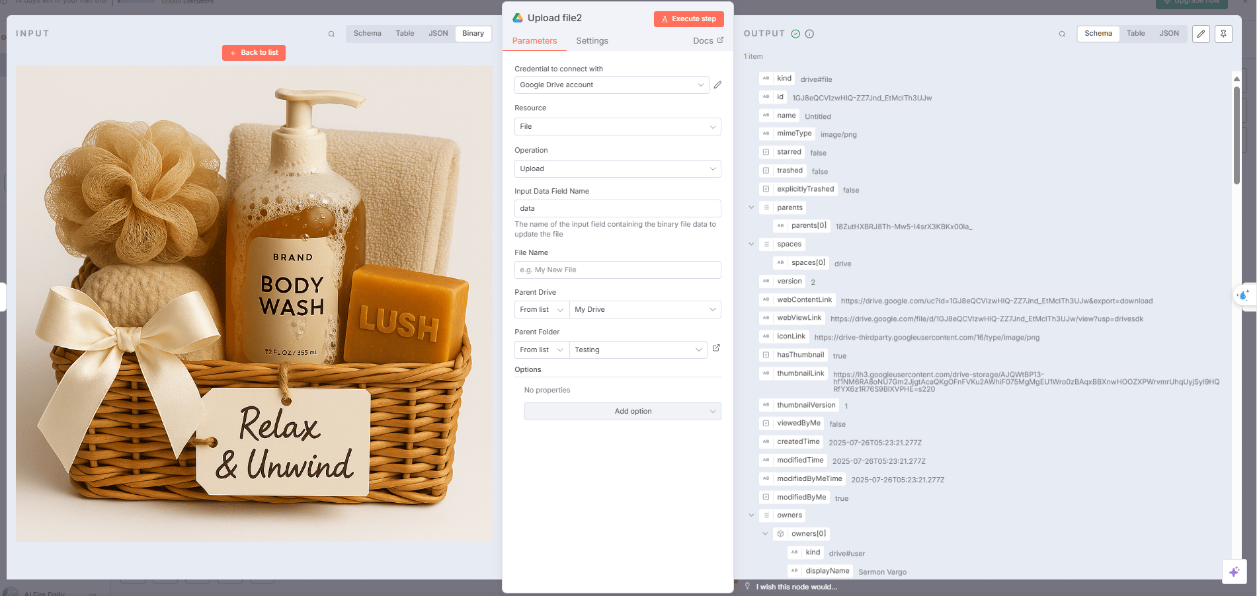Click the iconLink schema field
Viewport: 1257px width, 596px height.
783,336
